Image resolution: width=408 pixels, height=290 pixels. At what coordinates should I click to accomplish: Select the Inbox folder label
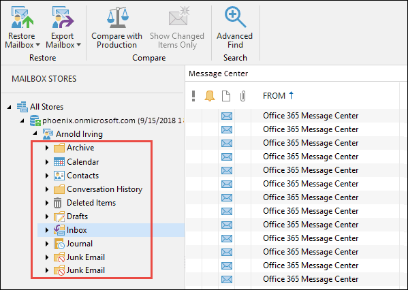tap(77, 230)
